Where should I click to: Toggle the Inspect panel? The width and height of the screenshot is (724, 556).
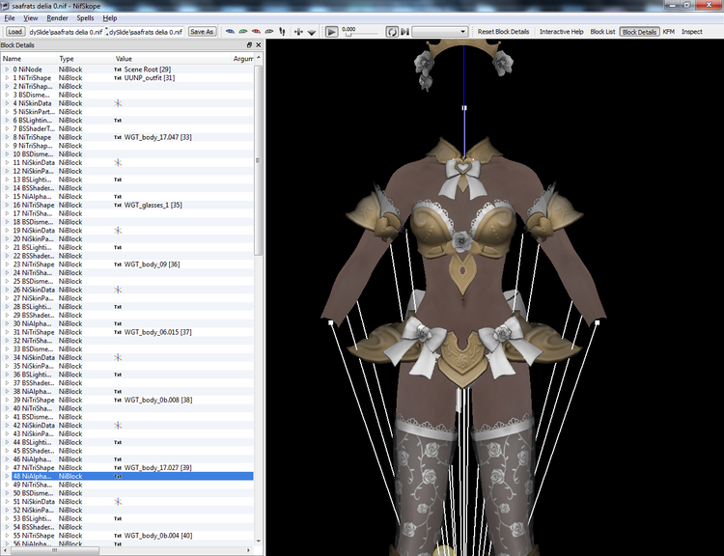pyautogui.click(x=692, y=32)
